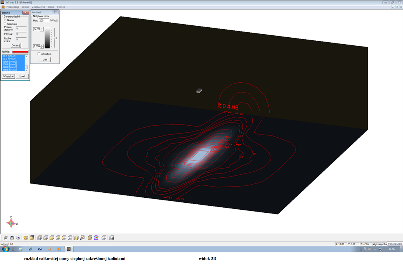Select the Norma radio button
403x265 pixels.
[x=5, y=20]
